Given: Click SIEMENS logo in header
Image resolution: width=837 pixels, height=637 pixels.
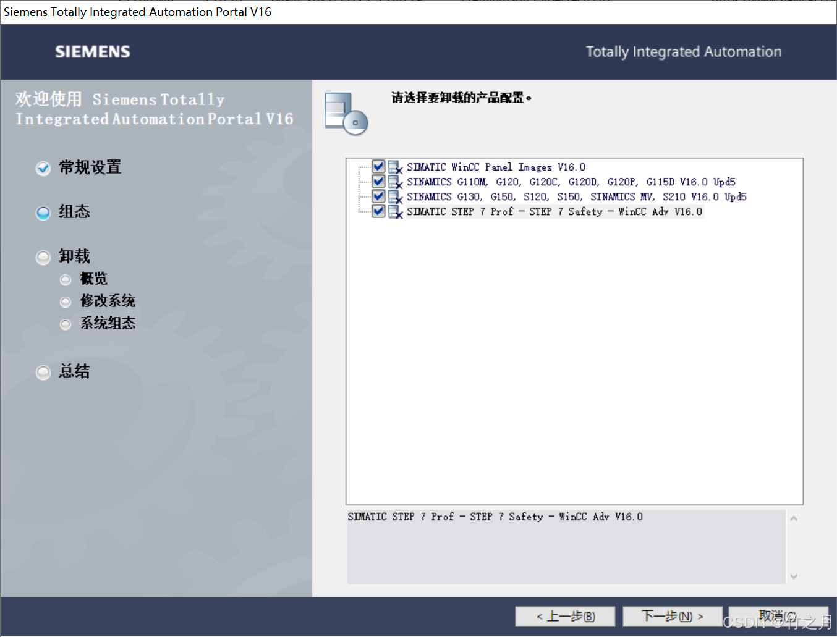Looking at the screenshot, I should 93,52.
